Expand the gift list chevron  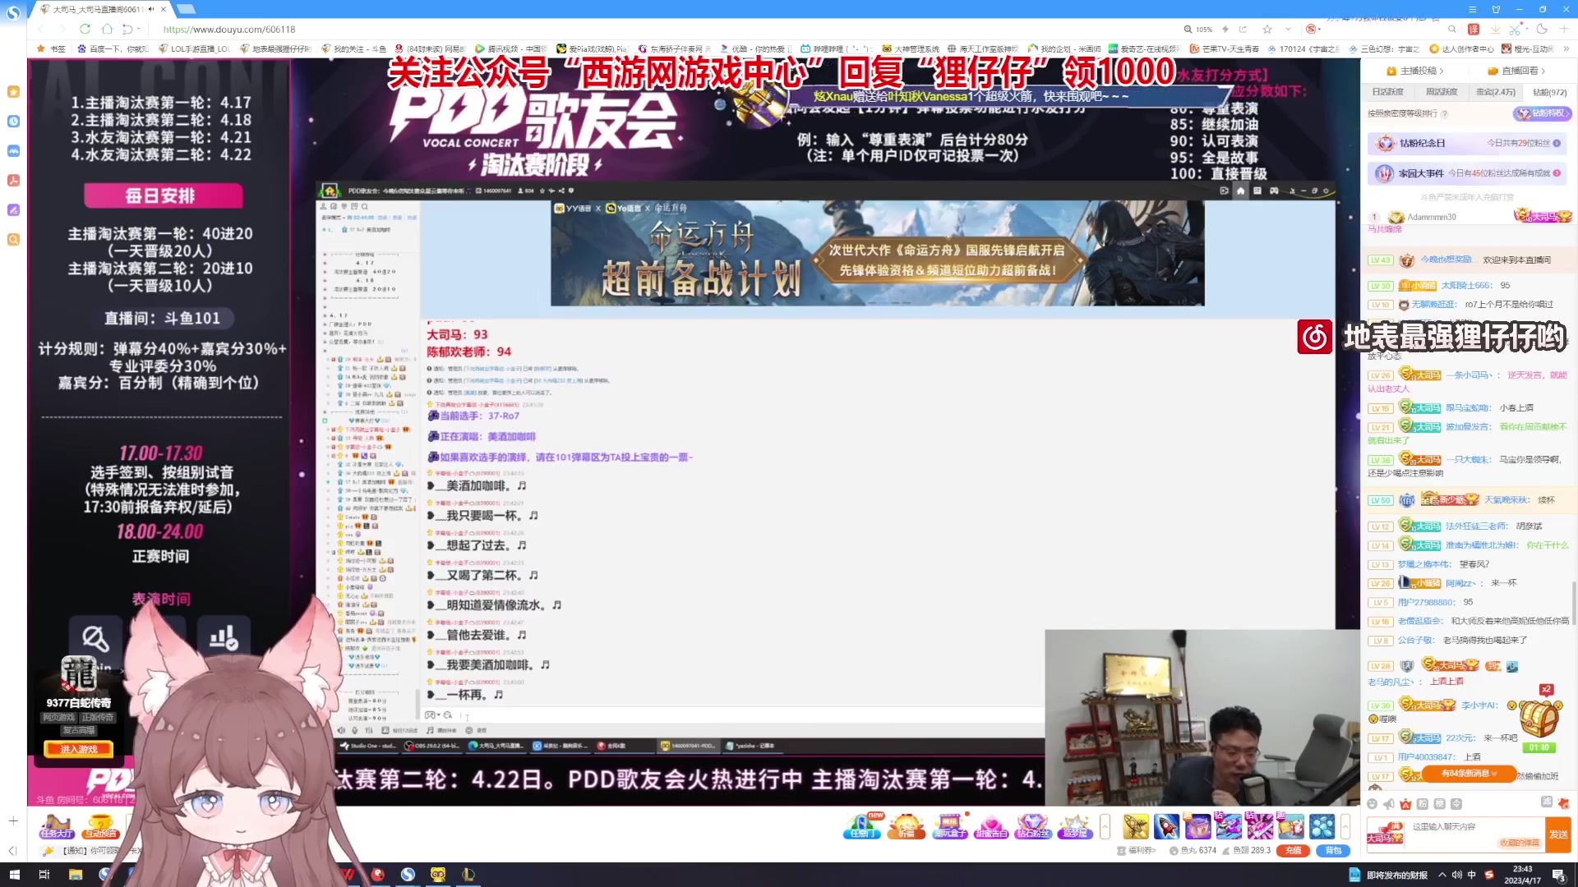tap(1345, 825)
